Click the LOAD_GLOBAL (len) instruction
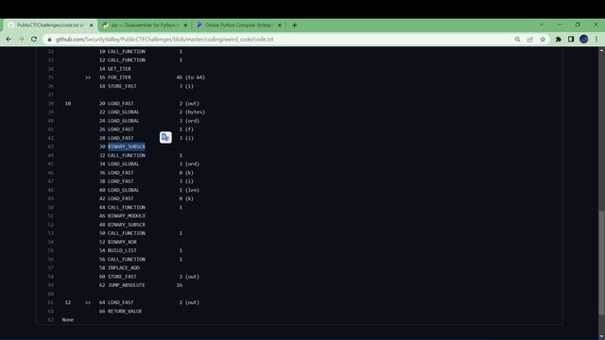The width and height of the screenshot is (605, 340). pyautogui.click(x=124, y=190)
